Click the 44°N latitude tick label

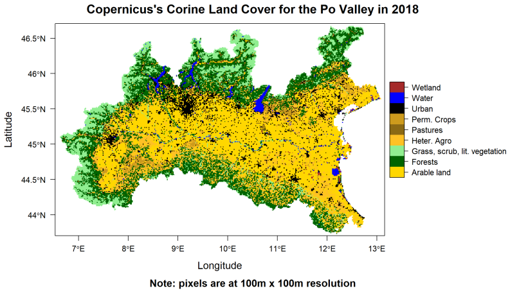37,215
